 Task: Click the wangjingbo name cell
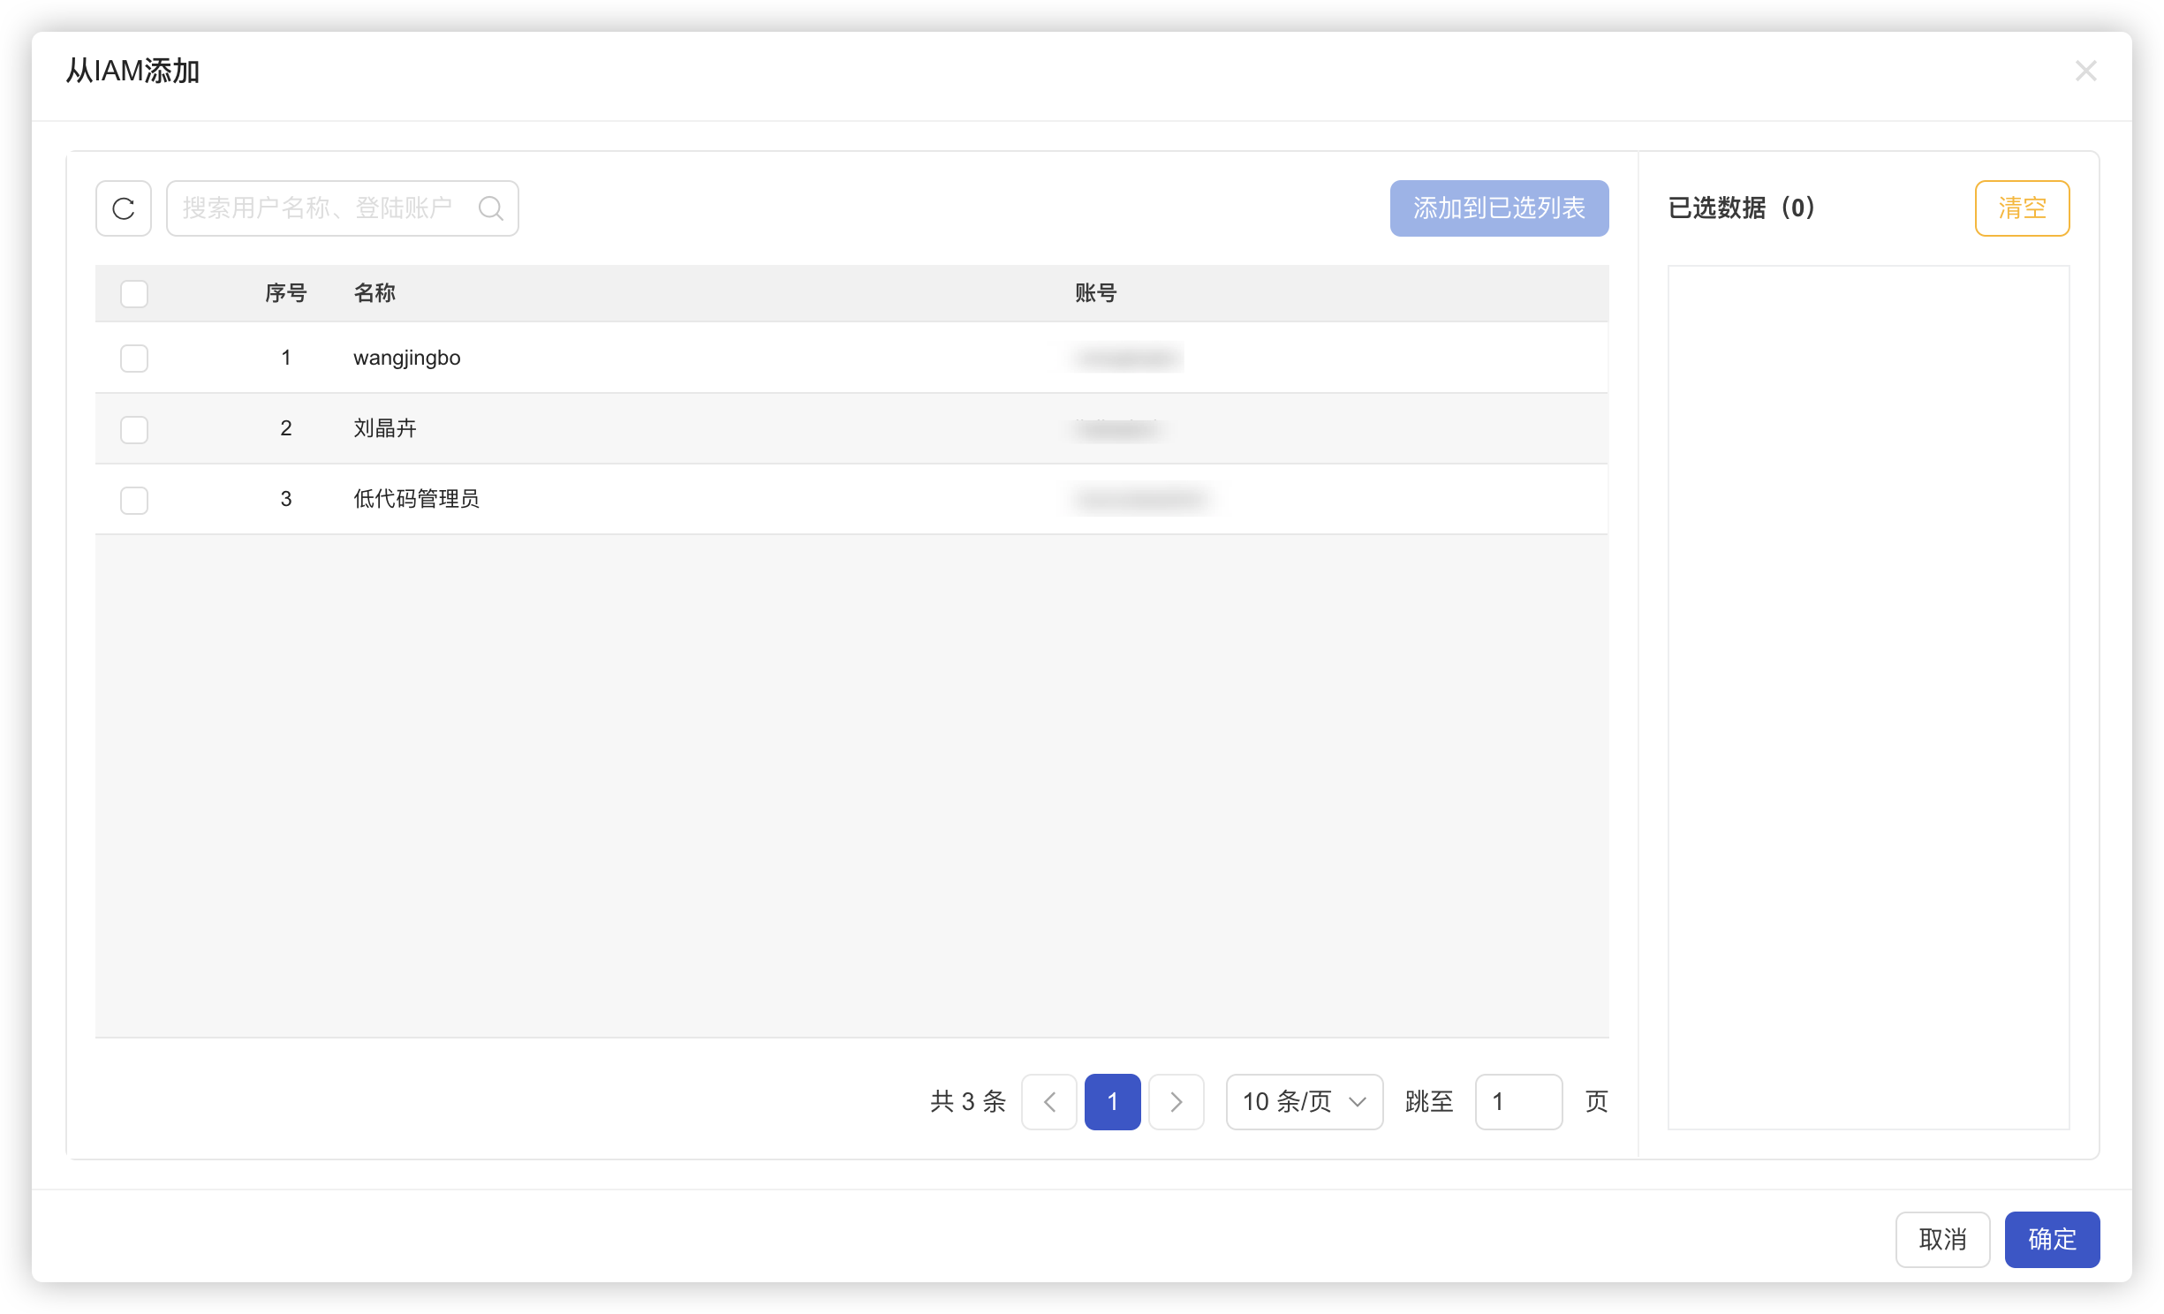[x=406, y=358]
